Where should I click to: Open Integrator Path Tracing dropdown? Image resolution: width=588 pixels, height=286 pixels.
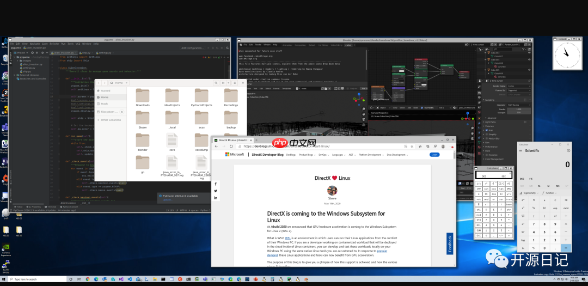[519, 105]
